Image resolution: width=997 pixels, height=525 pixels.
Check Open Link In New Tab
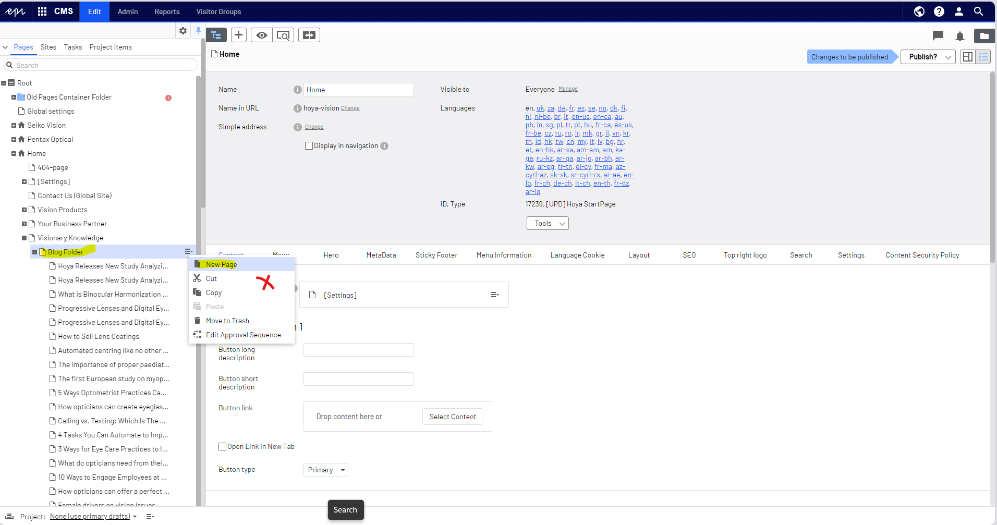(x=222, y=446)
